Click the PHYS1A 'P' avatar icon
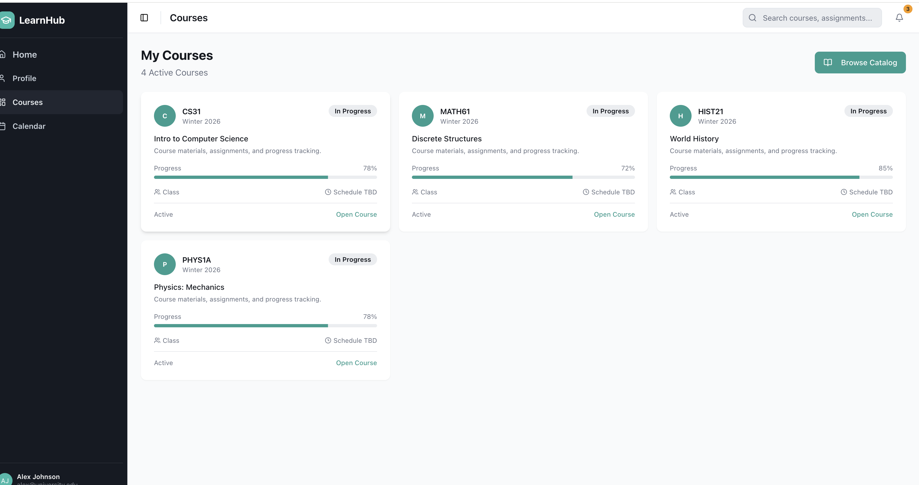The image size is (919, 485). click(165, 264)
